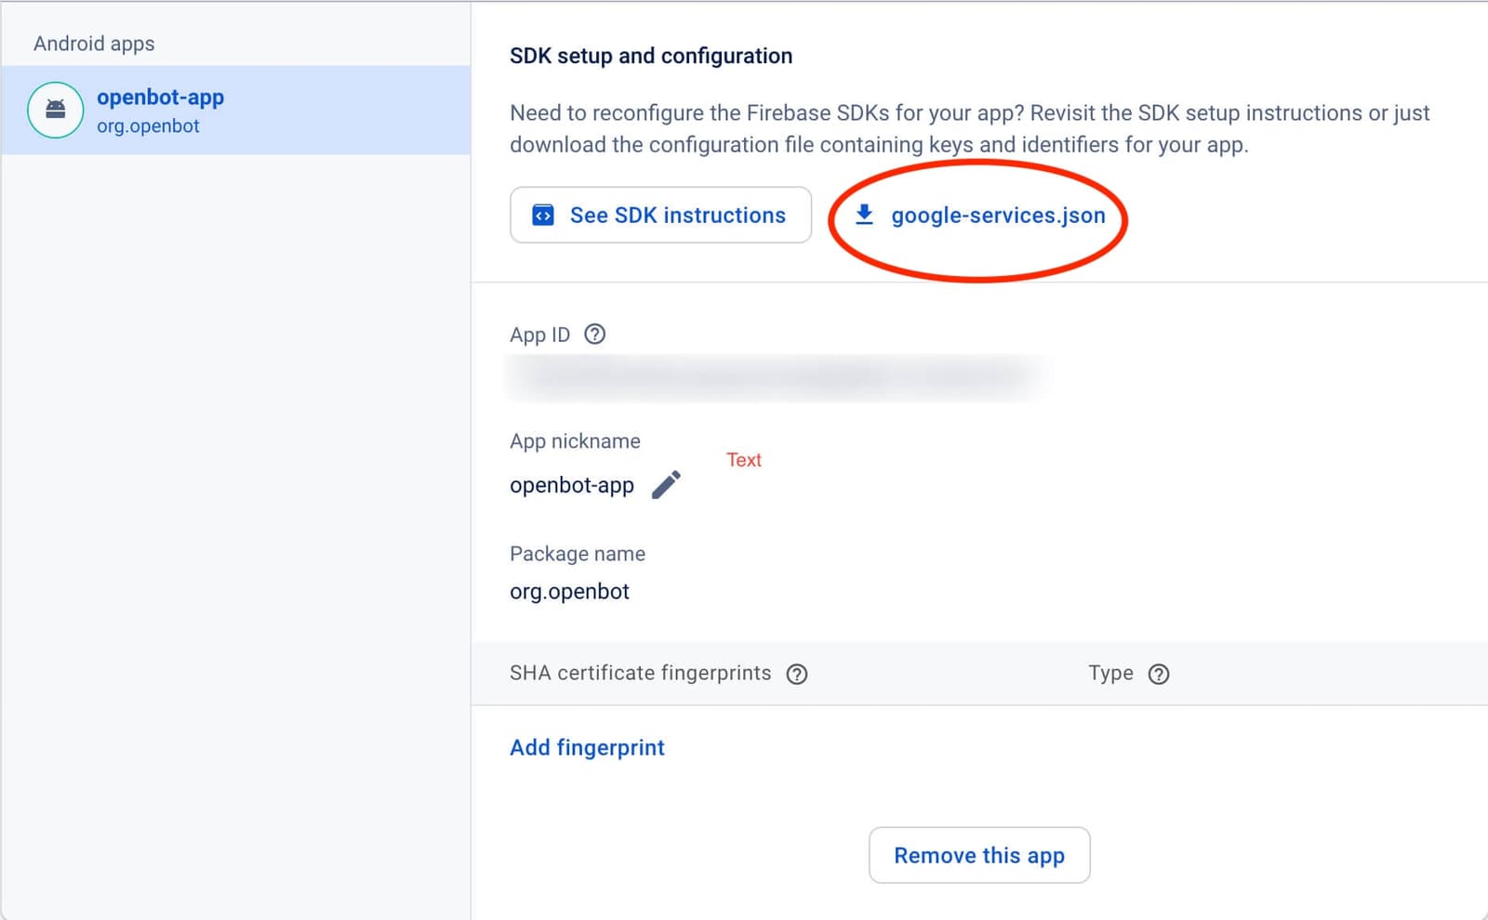Click the pencil icon to edit app nickname

666,484
